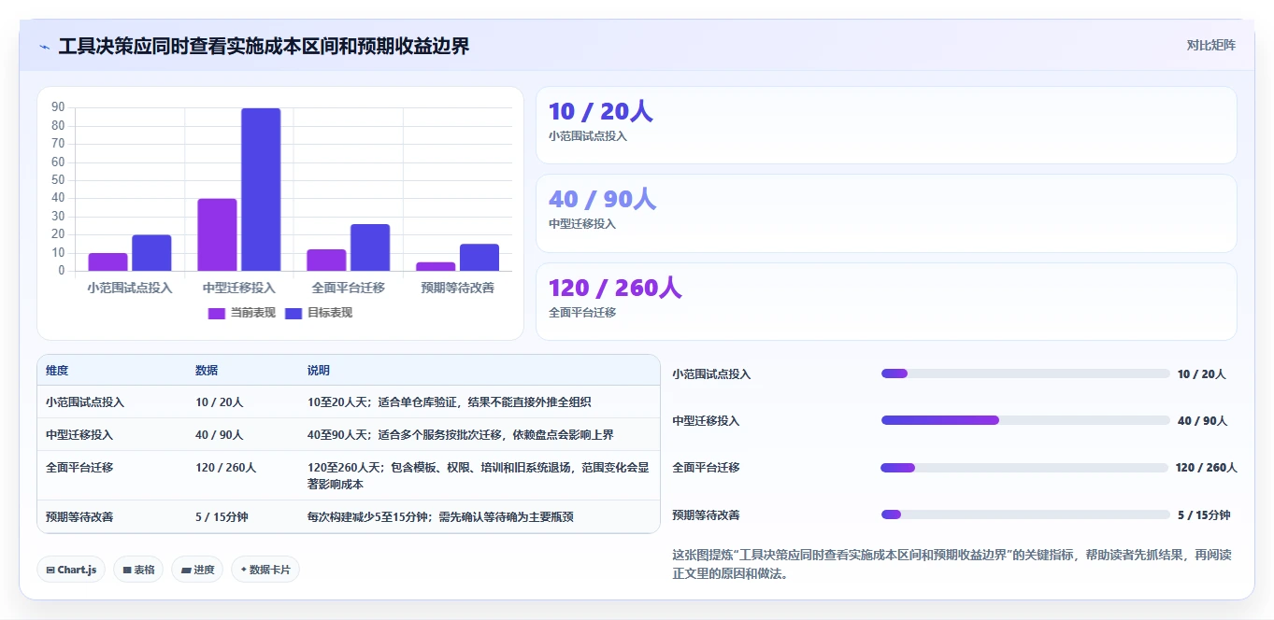Click the 数据 column header

tap(207, 371)
